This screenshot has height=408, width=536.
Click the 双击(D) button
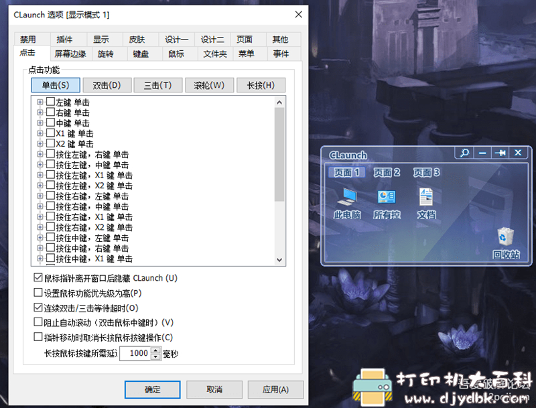pyautogui.click(x=107, y=85)
